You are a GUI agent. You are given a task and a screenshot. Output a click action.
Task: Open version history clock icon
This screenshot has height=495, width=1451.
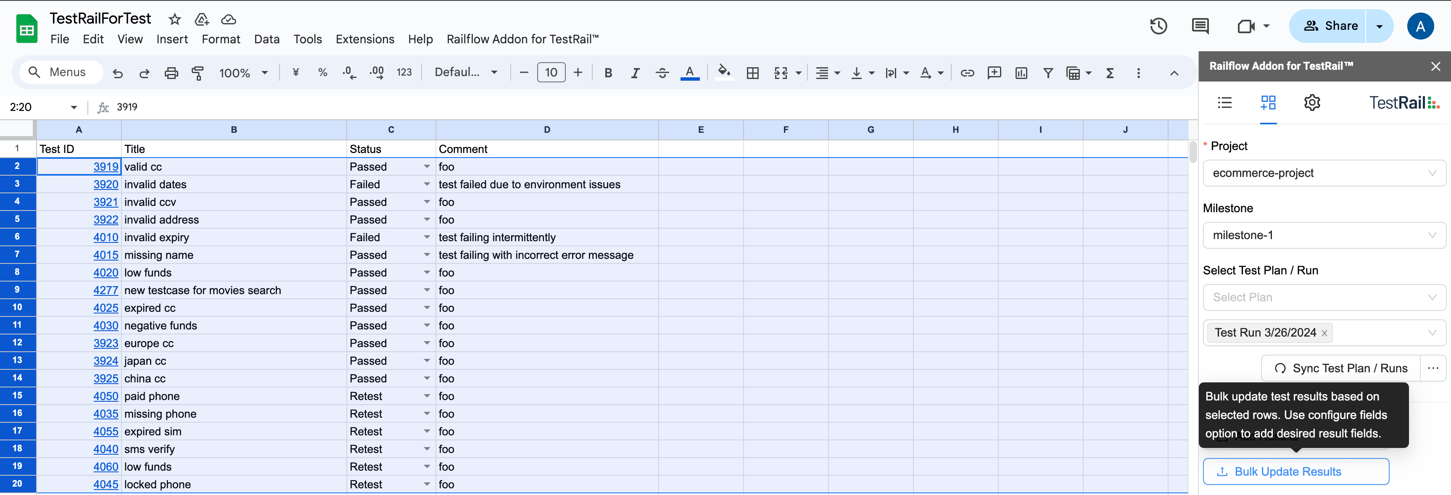[1159, 26]
